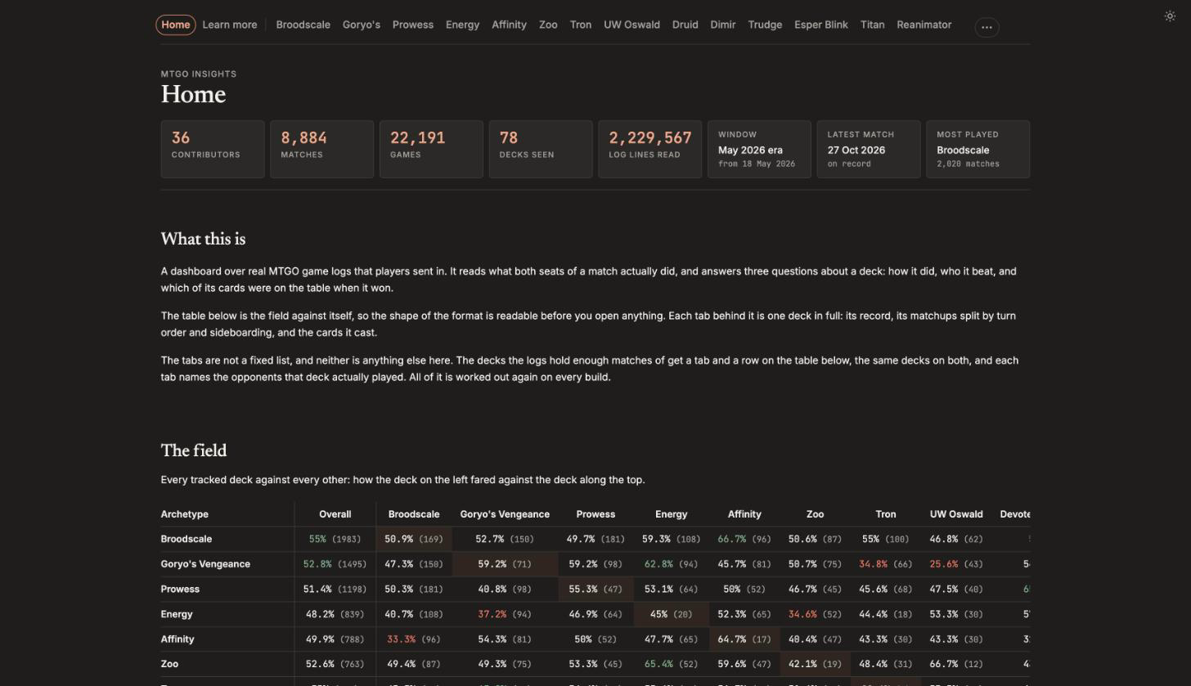Click the 25.6% (43) cell
Screen dimensions: 1191x686
click(956, 564)
